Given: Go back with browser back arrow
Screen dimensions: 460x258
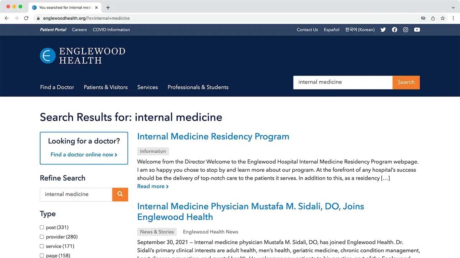Looking at the screenshot, I should pyautogui.click(x=6, y=18).
